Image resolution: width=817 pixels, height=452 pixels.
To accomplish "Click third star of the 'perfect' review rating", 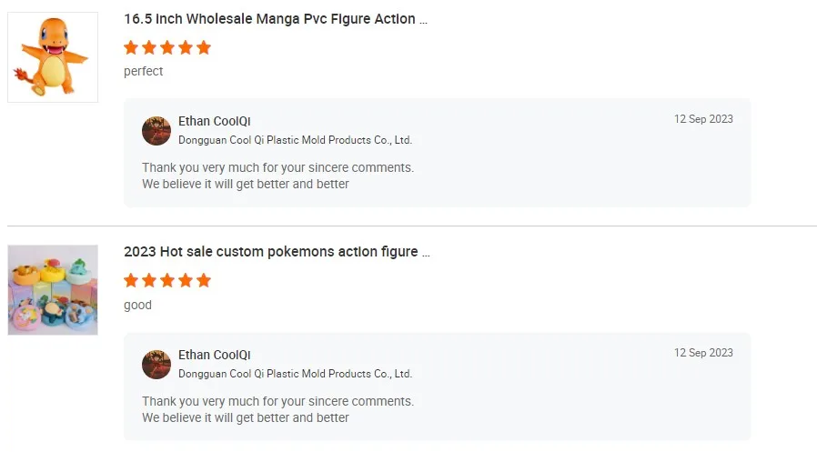I will click(x=167, y=47).
